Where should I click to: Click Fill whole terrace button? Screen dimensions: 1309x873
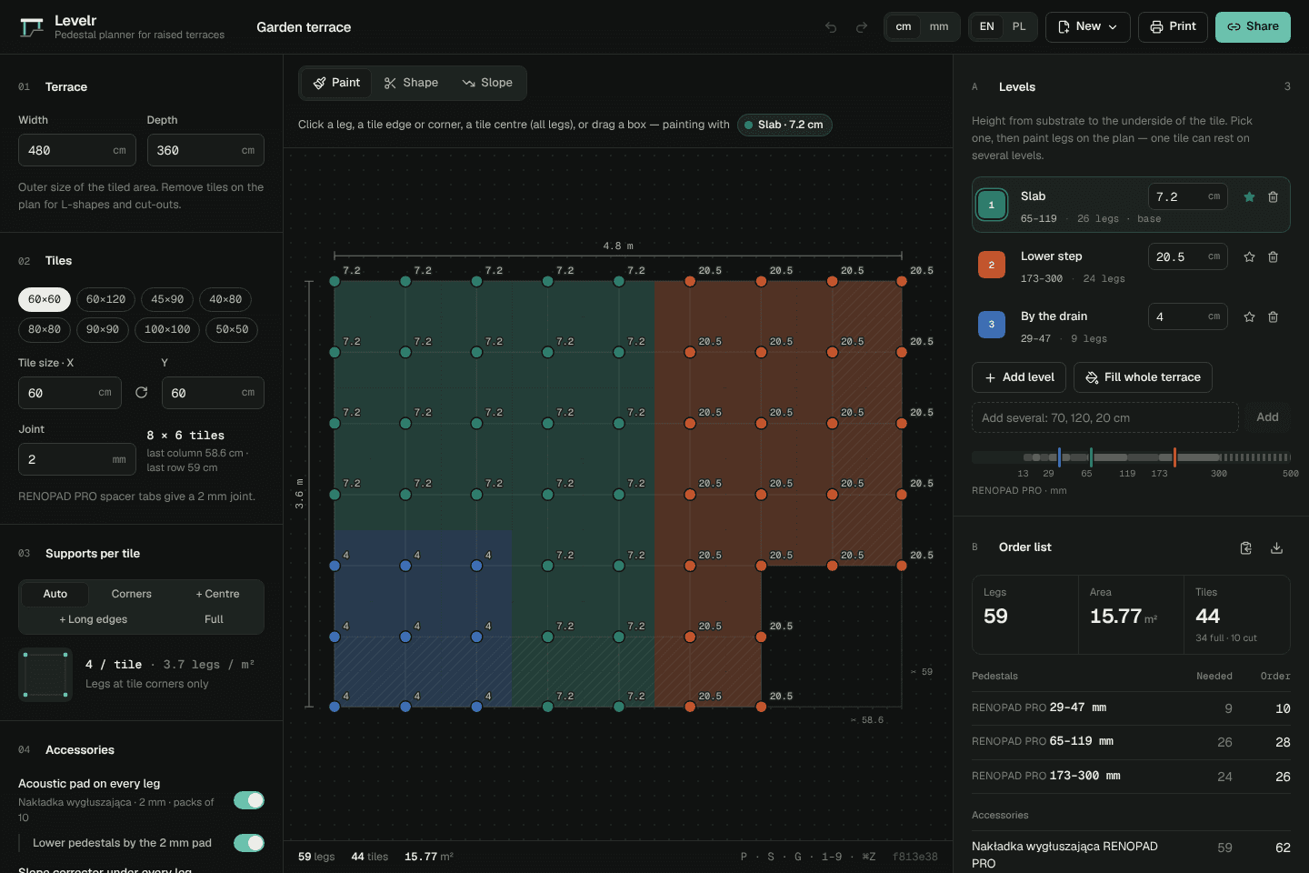click(x=1143, y=377)
